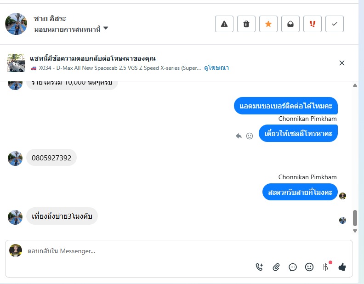Screen dimensions: 364x284
Task: Mark the conversation done with the checkmark
Action: click(x=335, y=24)
